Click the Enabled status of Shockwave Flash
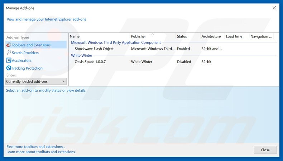The height and width of the screenshot is (161, 283). coord(183,49)
